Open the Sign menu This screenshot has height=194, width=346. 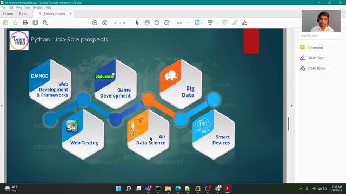coord(27,8)
